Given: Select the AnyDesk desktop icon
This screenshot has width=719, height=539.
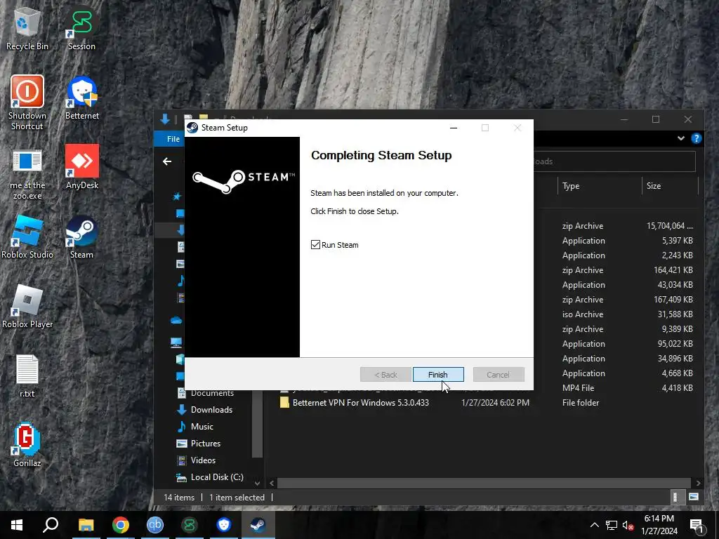Looking at the screenshot, I should point(82,167).
